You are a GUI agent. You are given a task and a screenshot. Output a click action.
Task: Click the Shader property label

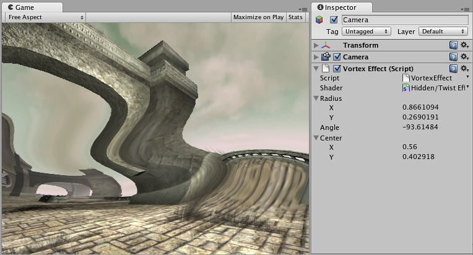click(x=331, y=88)
